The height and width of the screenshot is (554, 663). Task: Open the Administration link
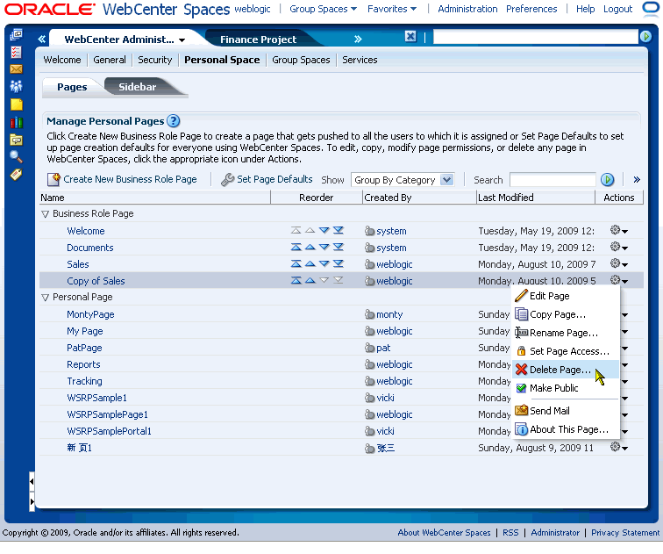point(467,9)
